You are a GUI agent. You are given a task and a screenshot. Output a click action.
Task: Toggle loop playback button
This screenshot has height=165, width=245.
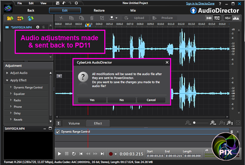74,154
